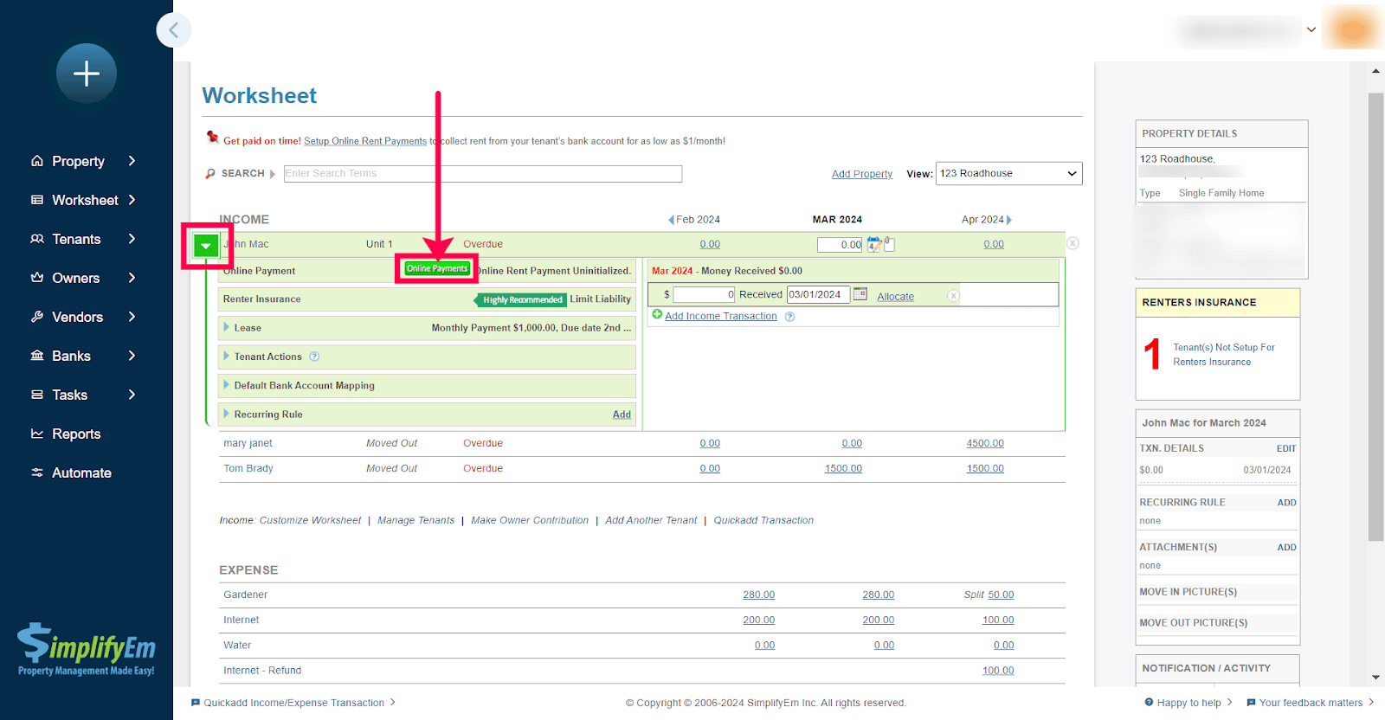
Task: Go to previous month Feb 2024 arrow
Action: [x=671, y=220]
